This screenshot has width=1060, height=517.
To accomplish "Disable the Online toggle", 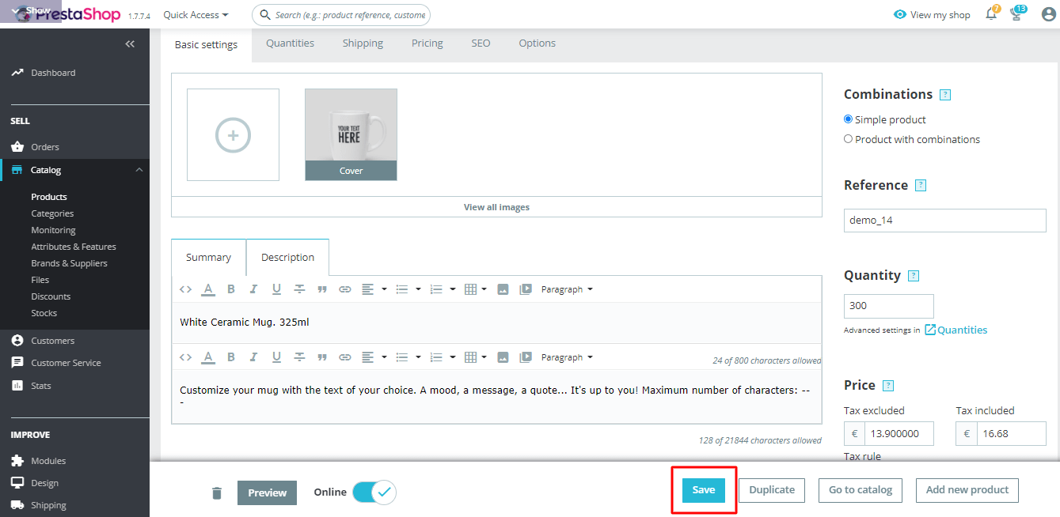I will [x=374, y=491].
